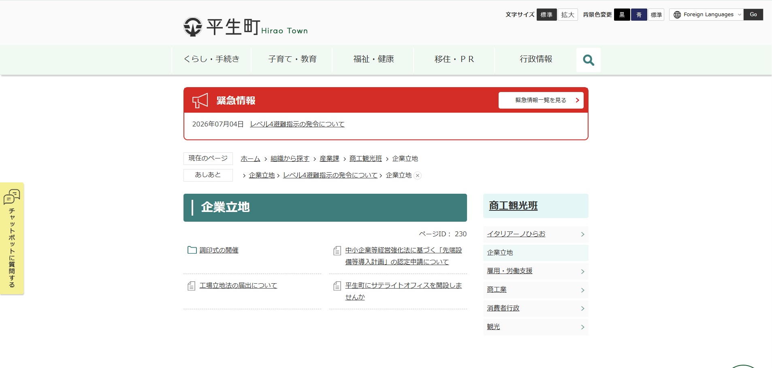The image size is (772, 368).
Task: Open 子育て・教育 menu
Action: pyautogui.click(x=292, y=59)
